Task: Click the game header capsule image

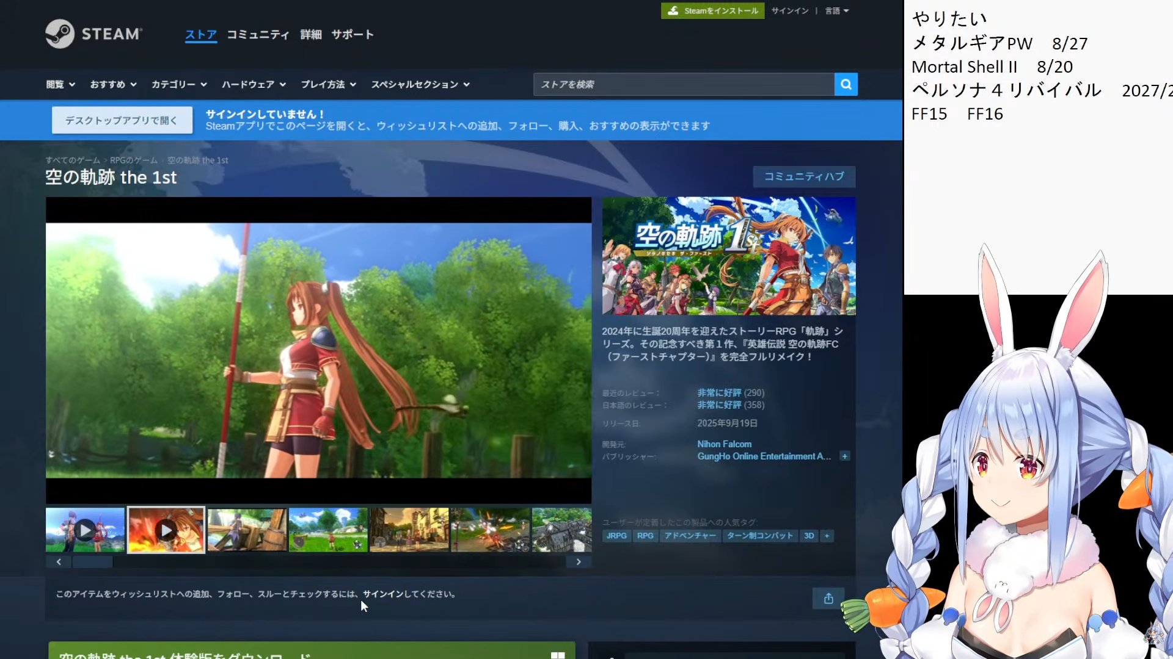Action: click(729, 256)
